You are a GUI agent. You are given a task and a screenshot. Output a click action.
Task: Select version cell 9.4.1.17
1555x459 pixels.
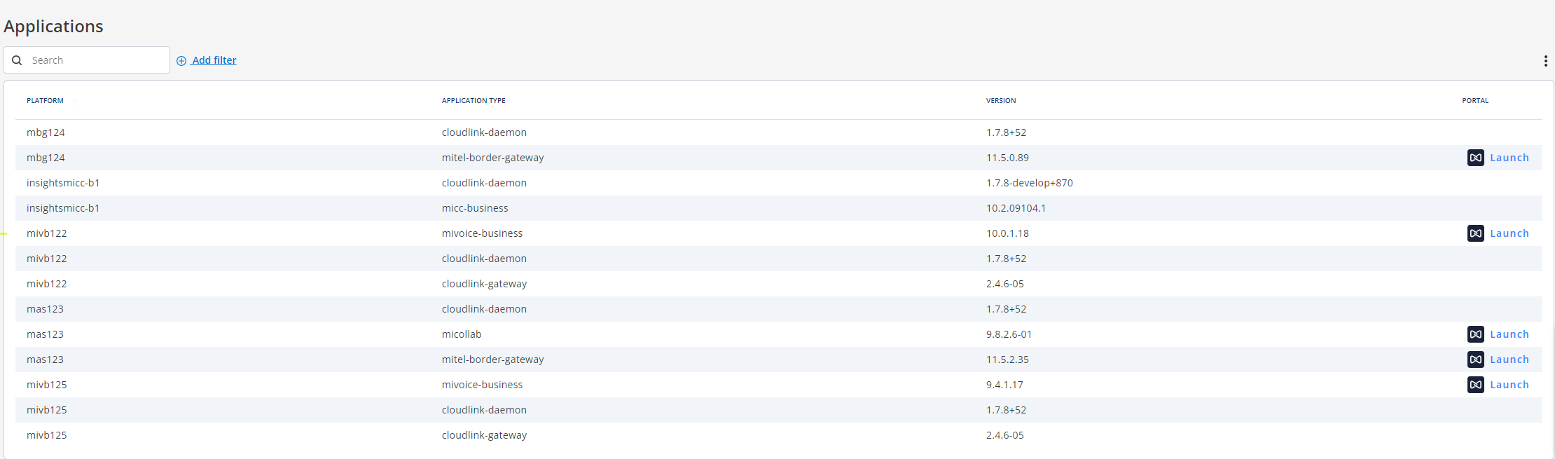pyautogui.click(x=1004, y=385)
